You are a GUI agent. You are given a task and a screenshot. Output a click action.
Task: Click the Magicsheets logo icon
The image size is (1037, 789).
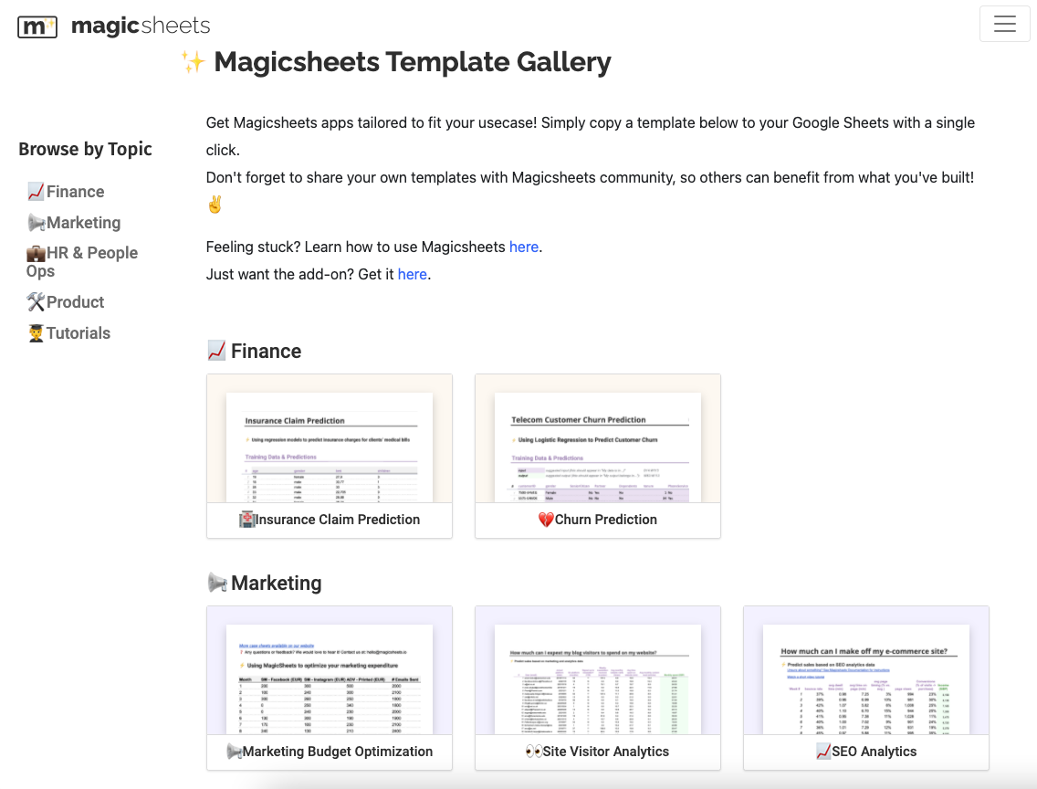pyautogui.click(x=37, y=26)
